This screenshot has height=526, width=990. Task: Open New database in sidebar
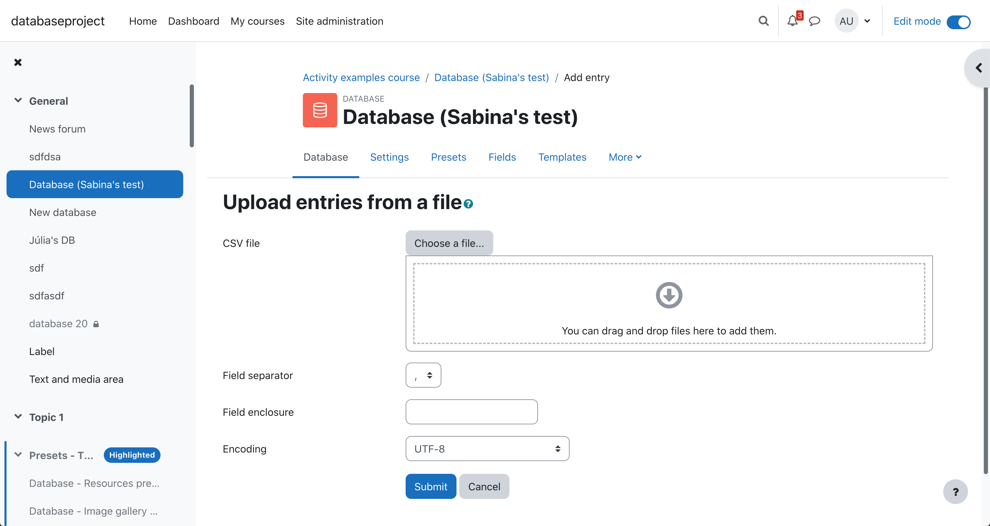[x=63, y=212]
